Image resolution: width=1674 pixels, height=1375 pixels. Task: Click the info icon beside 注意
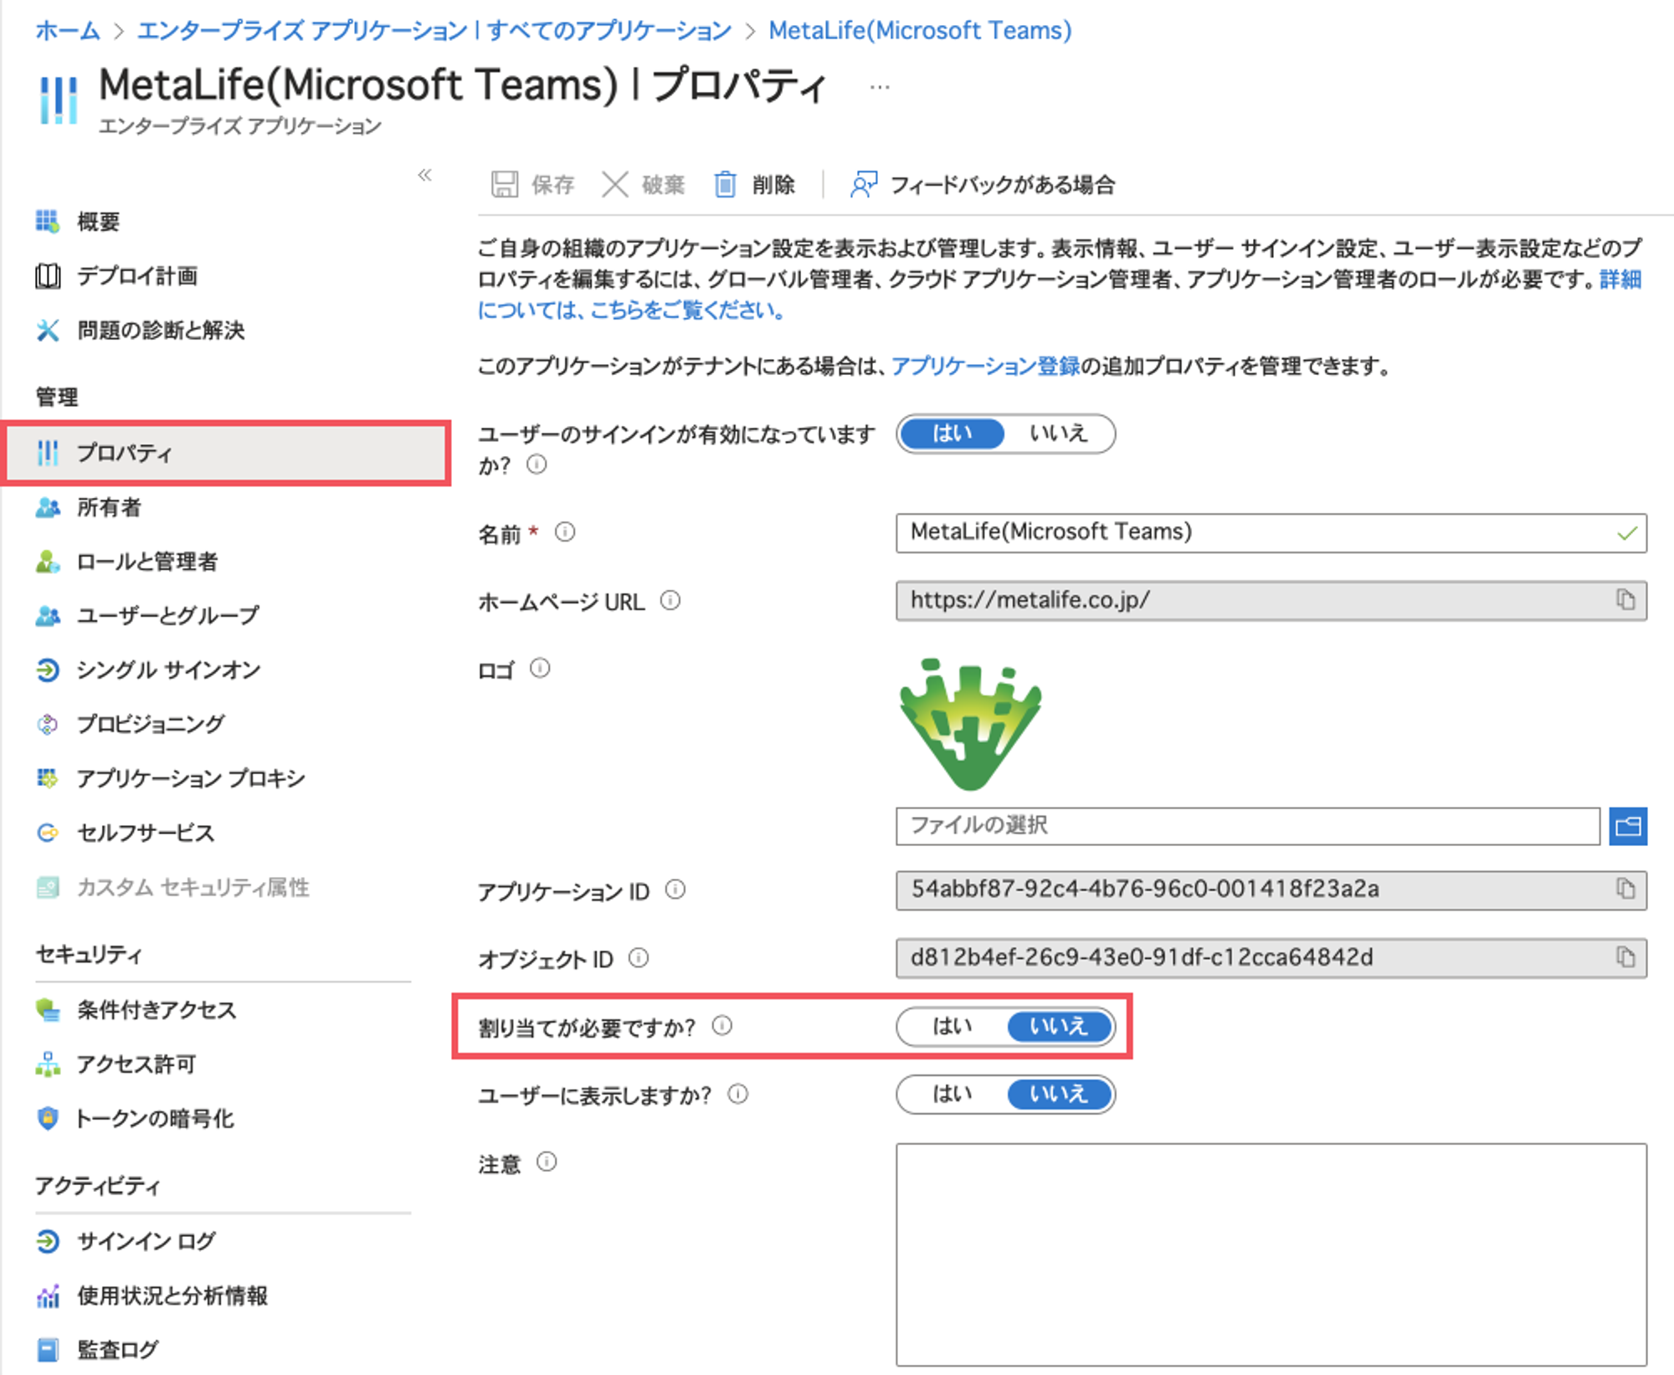point(547,1162)
